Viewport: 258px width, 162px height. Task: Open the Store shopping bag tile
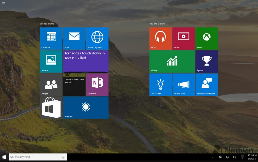click(x=51, y=107)
